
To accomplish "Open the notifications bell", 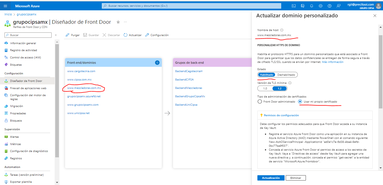I will click(x=312, y=6).
